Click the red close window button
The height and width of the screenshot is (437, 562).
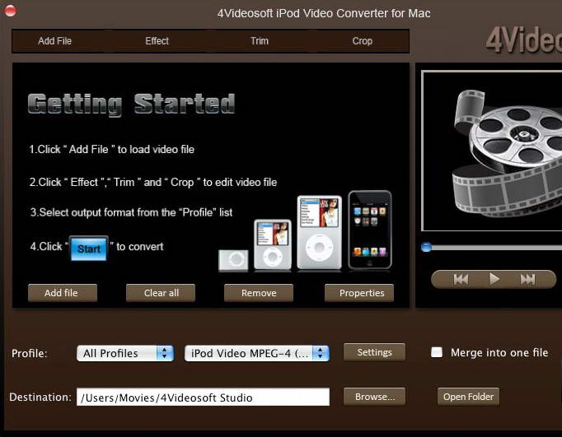pyautogui.click(x=10, y=11)
